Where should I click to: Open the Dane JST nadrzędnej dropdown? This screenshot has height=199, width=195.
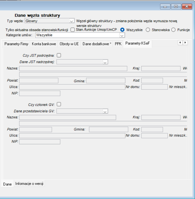pos(105,62)
